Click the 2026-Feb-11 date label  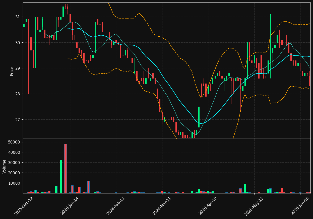click(x=116, y=206)
